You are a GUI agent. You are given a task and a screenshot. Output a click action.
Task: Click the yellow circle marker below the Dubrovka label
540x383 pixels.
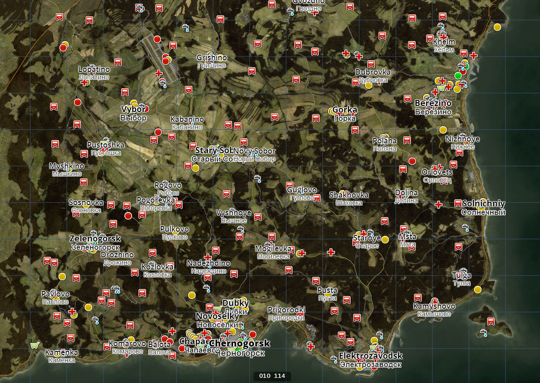click(x=368, y=85)
